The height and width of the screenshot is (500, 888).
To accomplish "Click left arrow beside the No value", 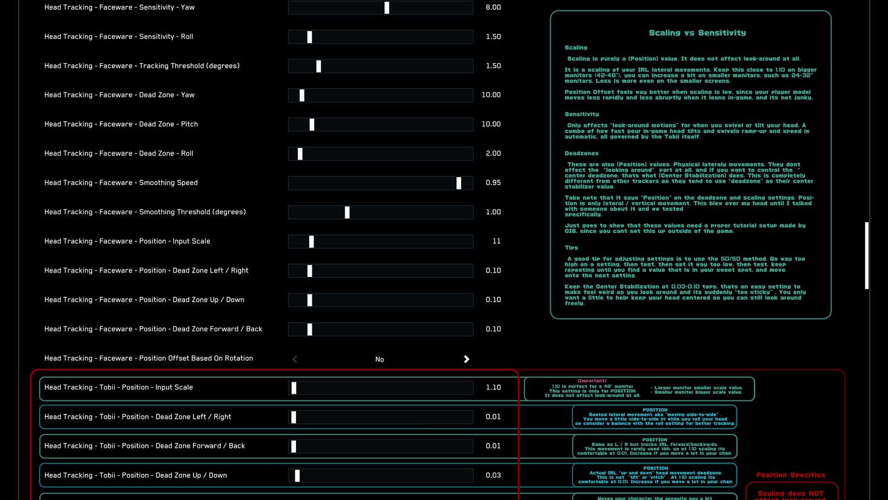I will tap(294, 359).
